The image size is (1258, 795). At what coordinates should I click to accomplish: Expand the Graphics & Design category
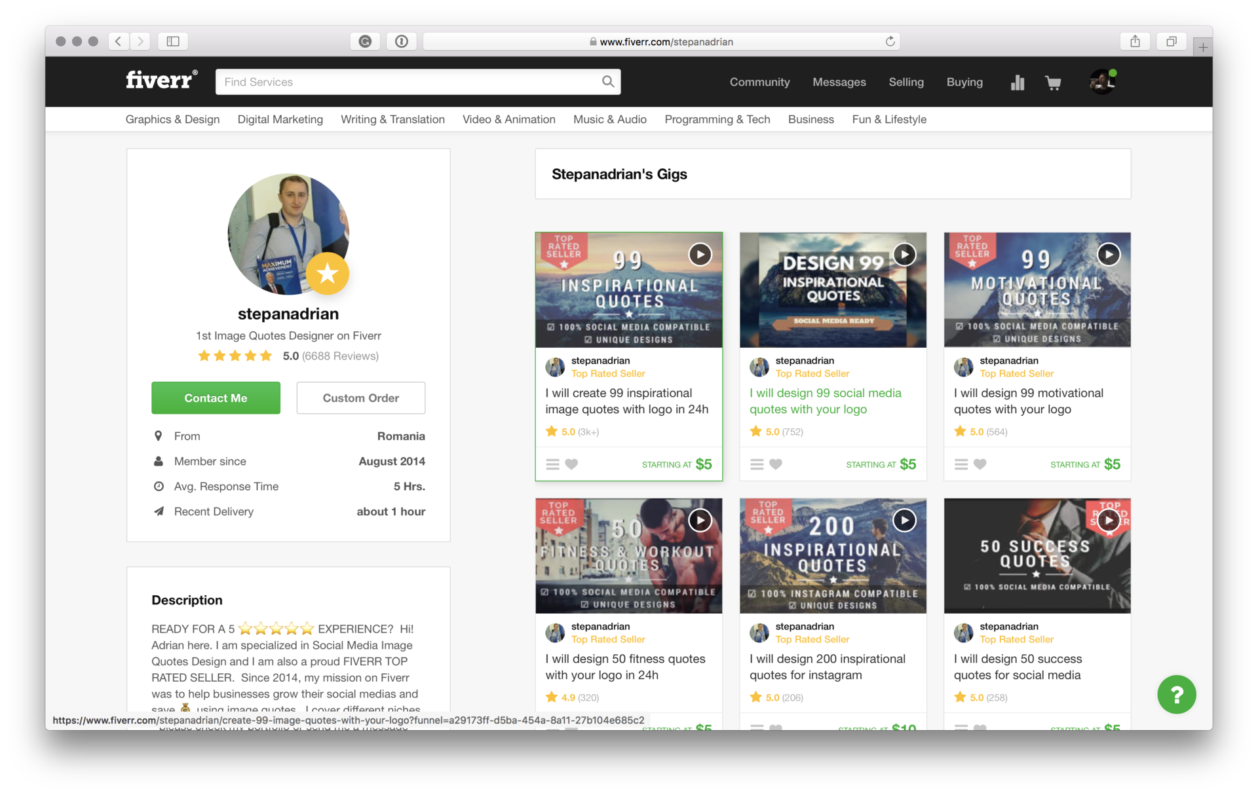coord(172,119)
